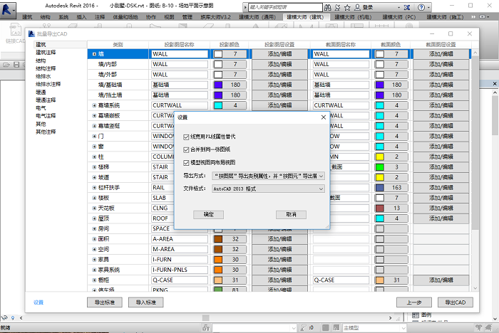Viewport: 499px width, 333px height.
Task: Open the Revit application menu R icon
Action: click(x=8, y=9)
